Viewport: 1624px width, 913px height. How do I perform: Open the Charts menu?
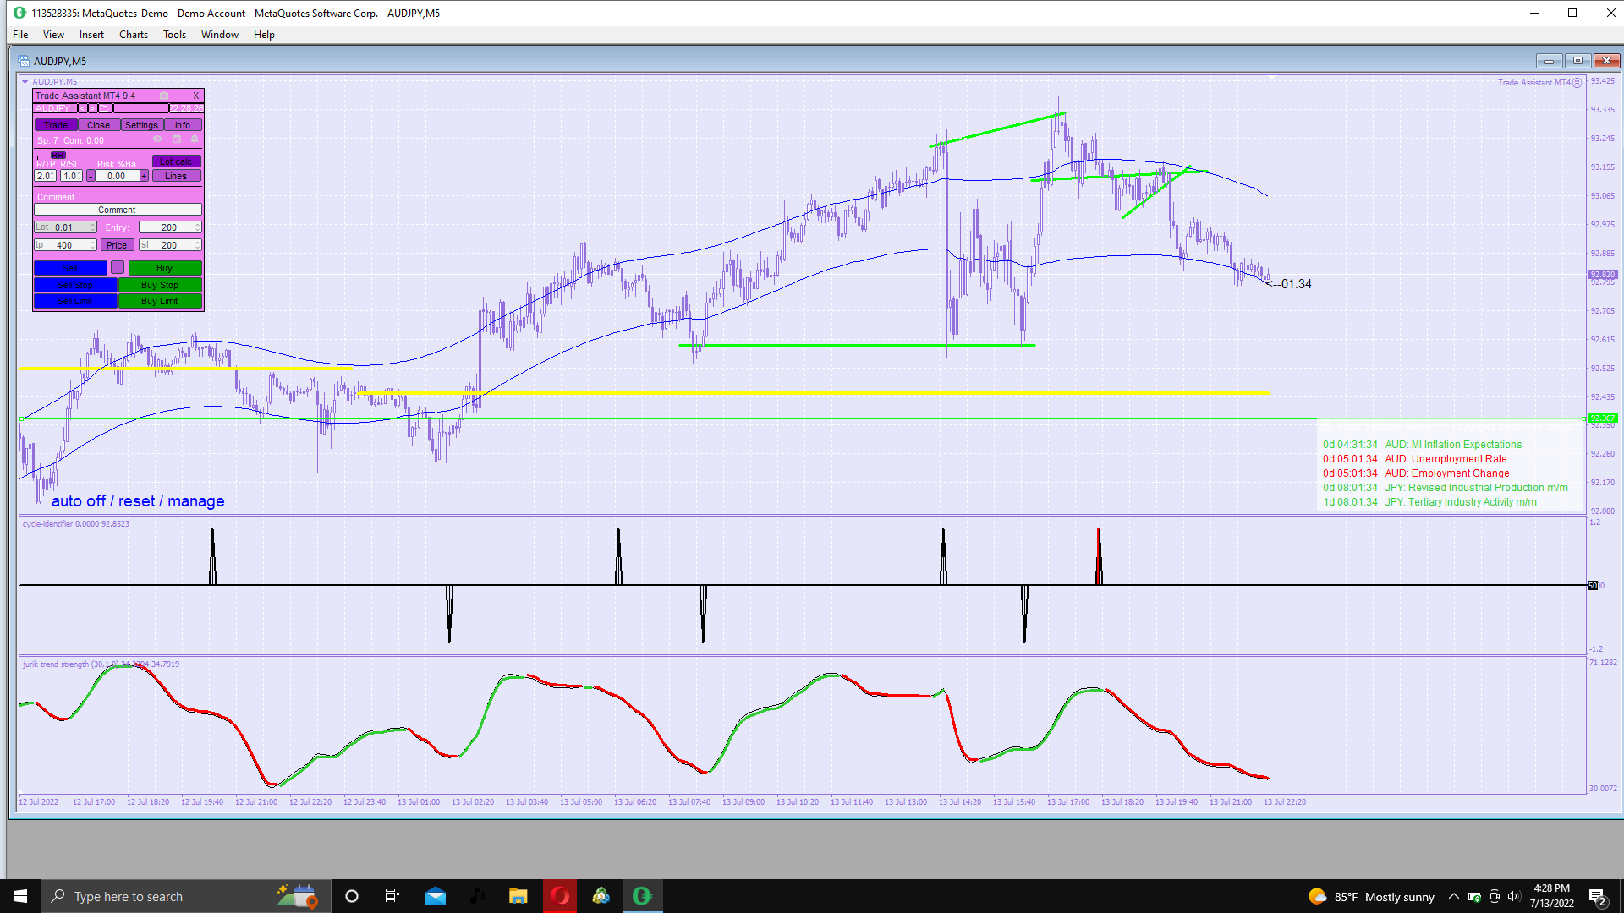(x=133, y=35)
